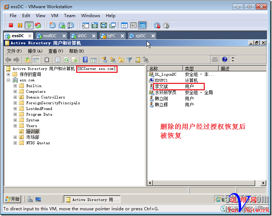This screenshot has height=216, width=272.
Task: Power on VM with green play icon
Action: click(29, 25)
